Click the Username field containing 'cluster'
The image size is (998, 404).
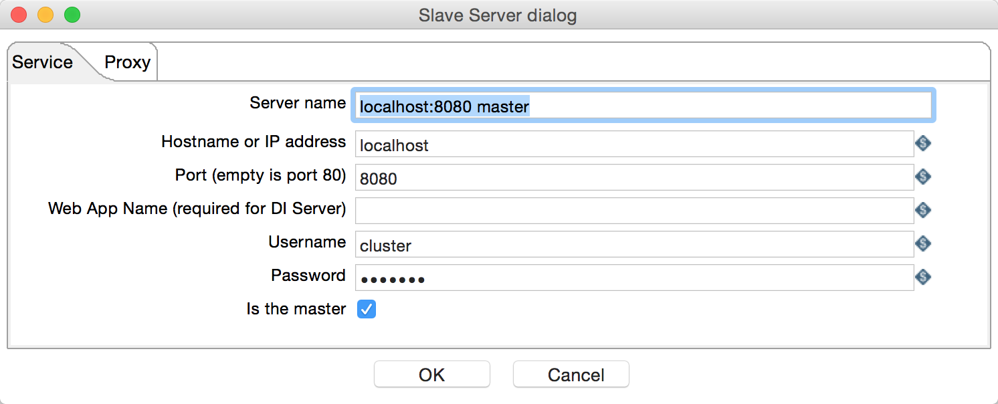point(633,245)
